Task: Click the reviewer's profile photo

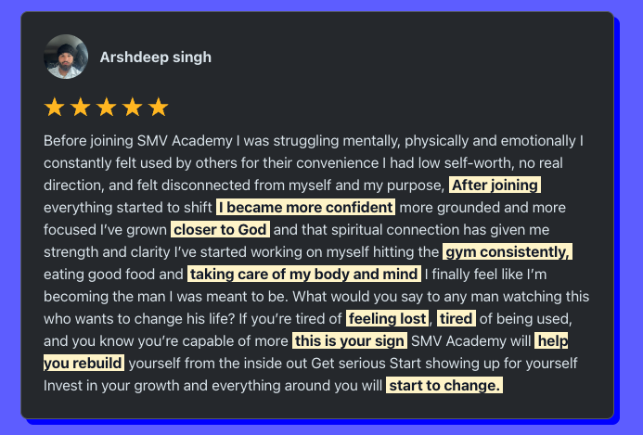Action: [x=66, y=57]
